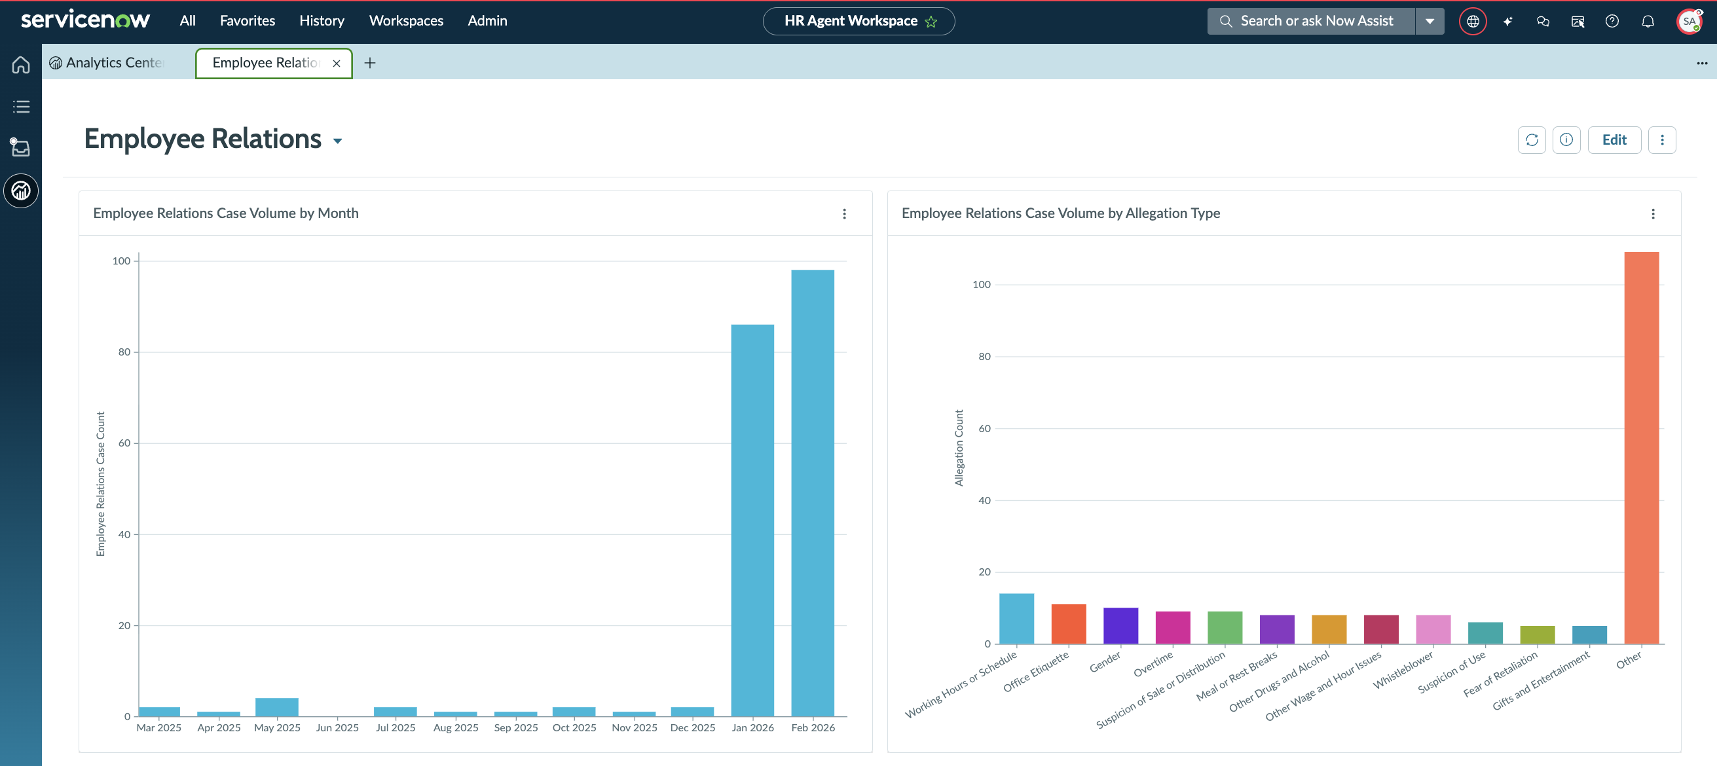Open the Inbox sidebar icon
1717x766 pixels.
coord(21,147)
